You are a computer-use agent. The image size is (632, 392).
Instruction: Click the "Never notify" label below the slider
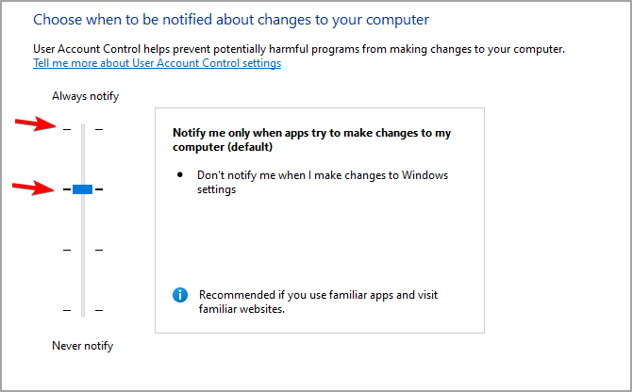(82, 346)
